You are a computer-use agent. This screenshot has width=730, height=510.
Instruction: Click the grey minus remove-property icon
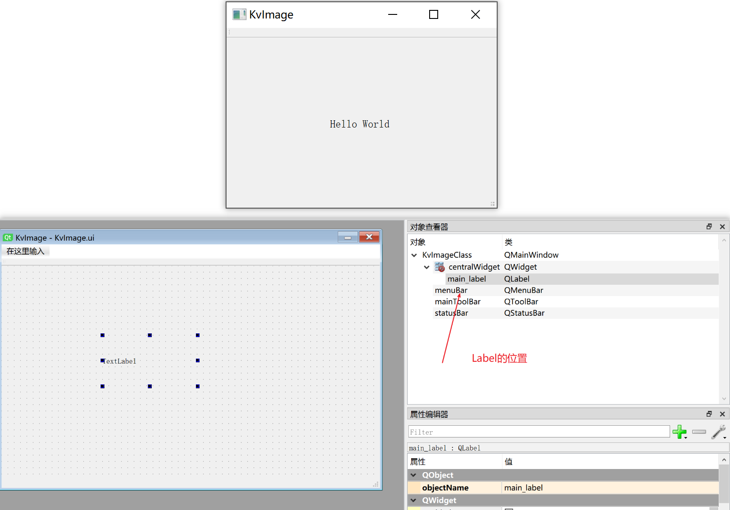699,432
